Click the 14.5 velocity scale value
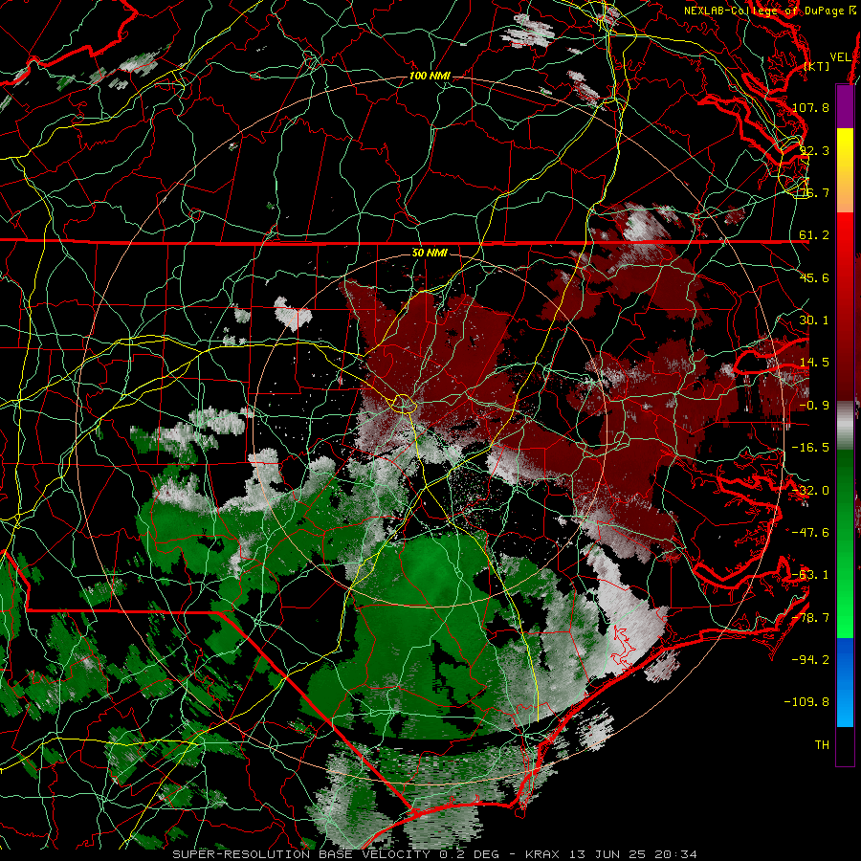 (x=814, y=363)
